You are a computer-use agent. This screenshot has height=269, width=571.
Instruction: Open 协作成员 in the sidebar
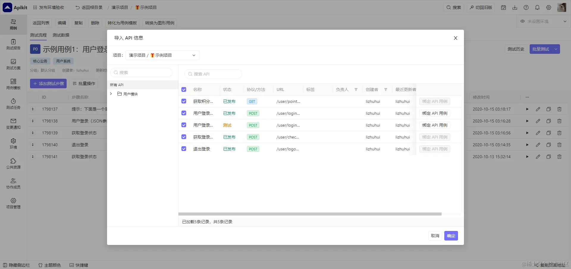pyautogui.click(x=13, y=184)
